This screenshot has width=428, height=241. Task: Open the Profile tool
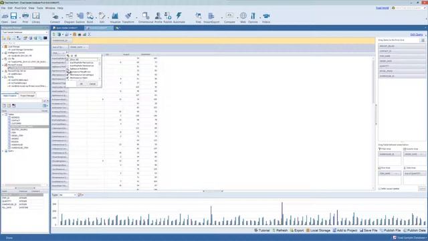158,18
